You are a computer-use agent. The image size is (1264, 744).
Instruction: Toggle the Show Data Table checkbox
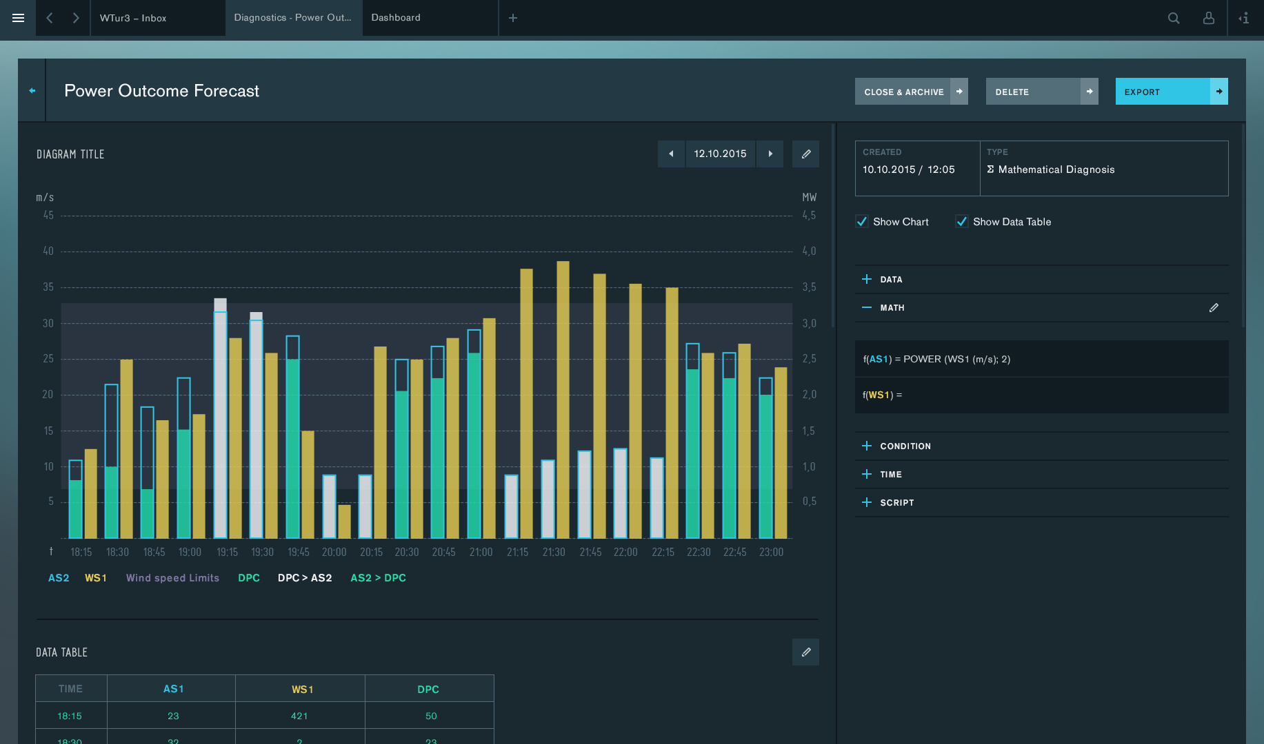coord(962,222)
